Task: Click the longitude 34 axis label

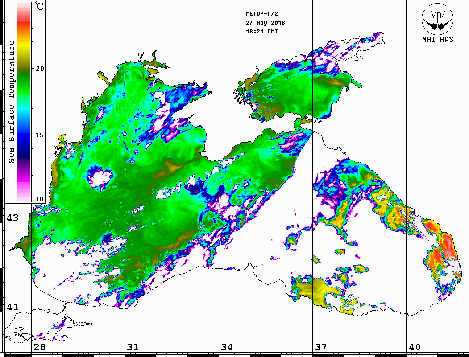Action: [226, 347]
